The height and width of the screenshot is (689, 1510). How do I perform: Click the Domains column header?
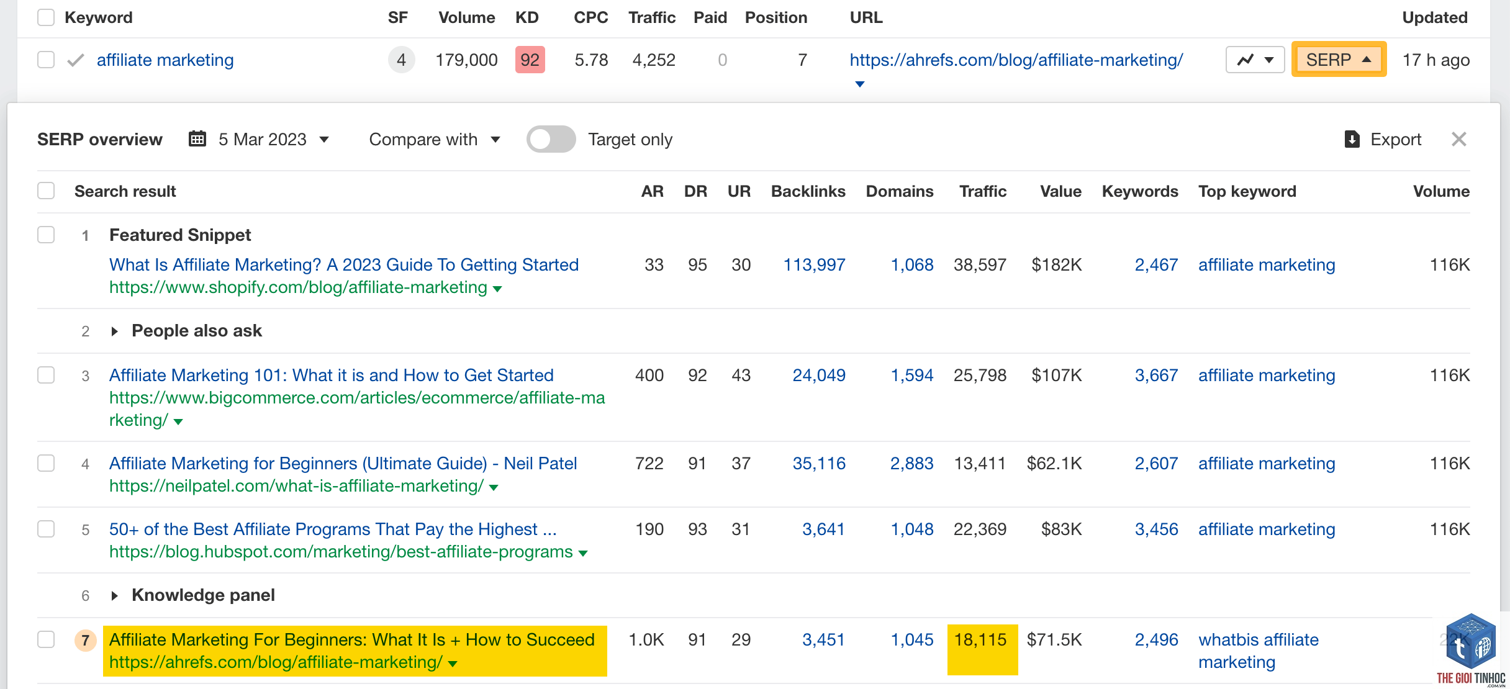pos(900,191)
